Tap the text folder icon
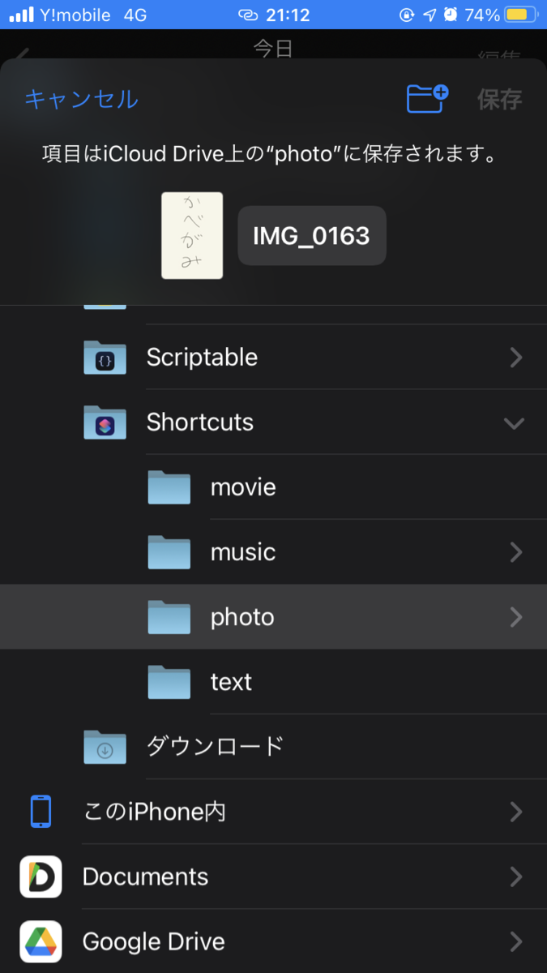This screenshot has height=973, width=547. [x=169, y=681]
